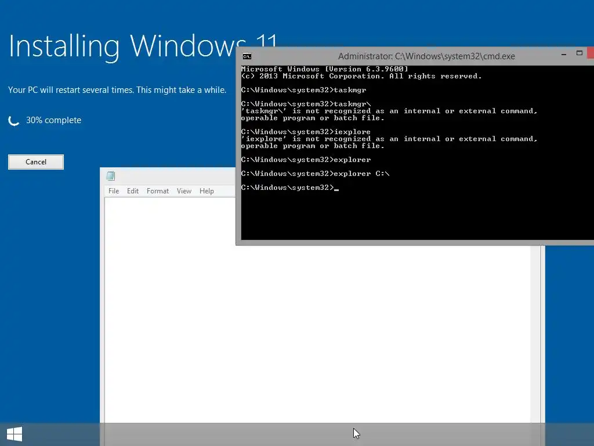Click the first 'taskmgr' command line in cmd
The image size is (594, 446).
[303, 90]
